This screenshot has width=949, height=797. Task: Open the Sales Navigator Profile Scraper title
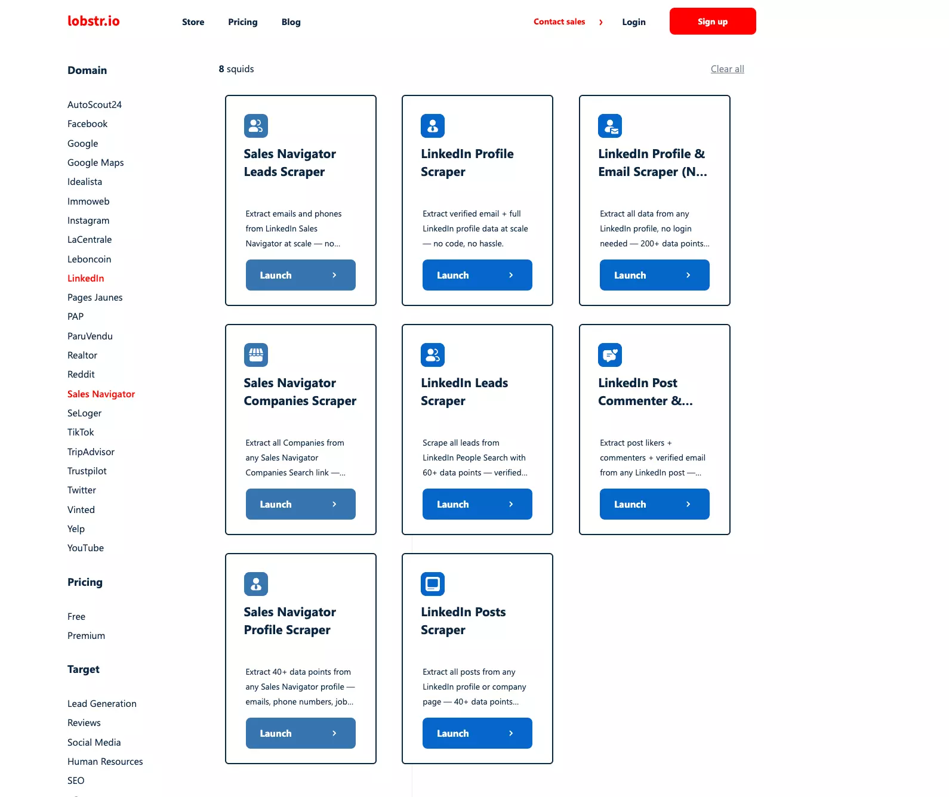[x=290, y=621]
